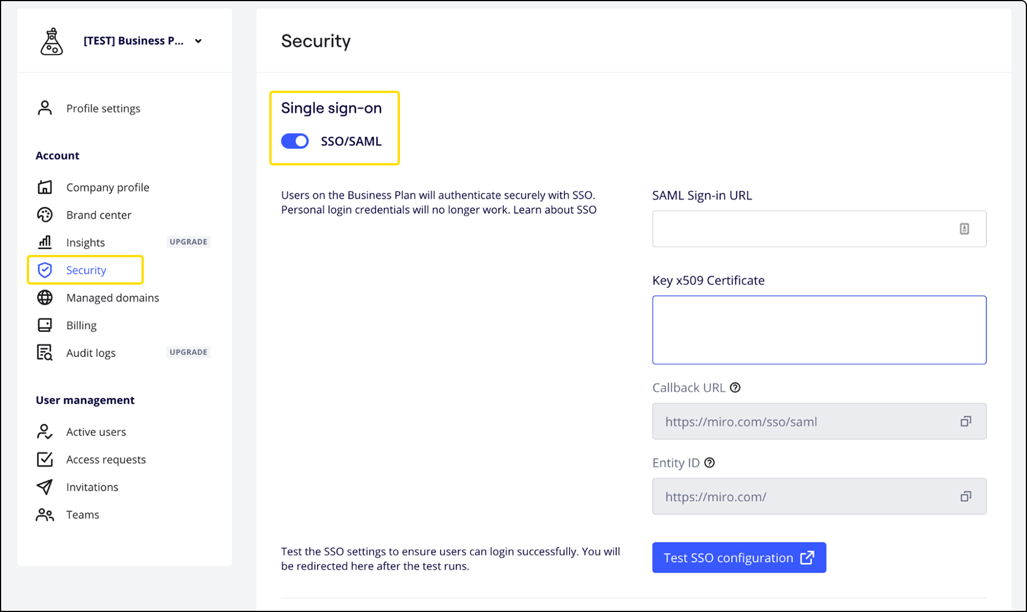This screenshot has width=1027, height=612.
Task: Go to Company profile page
Action: [x=107, y=188]
